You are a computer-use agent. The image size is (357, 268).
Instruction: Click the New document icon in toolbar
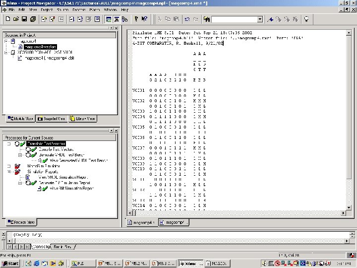click(8, 19)
